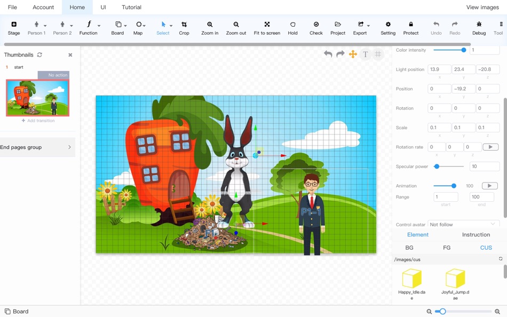Click Fit to screen
Image resolution: width=507 pixels, height=317 pixels.
[267, 28]
